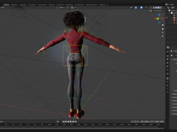This screenshot has width=177, height=132.
Task: Open the snapping options dropdown
Action: pos(75,8)
